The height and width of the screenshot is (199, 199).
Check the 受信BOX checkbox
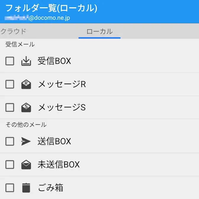(x=10, y=61)
